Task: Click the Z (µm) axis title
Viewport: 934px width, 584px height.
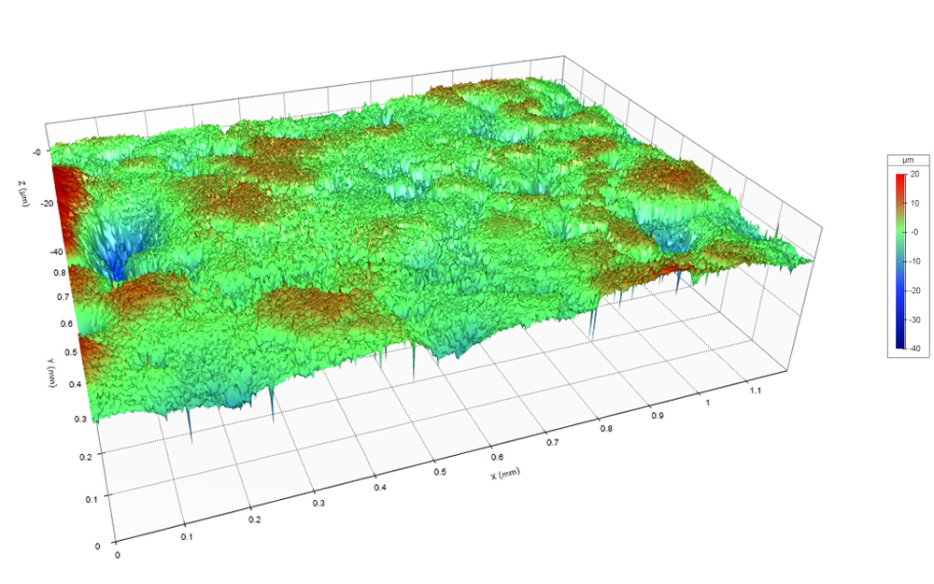Action: point(23,193)
